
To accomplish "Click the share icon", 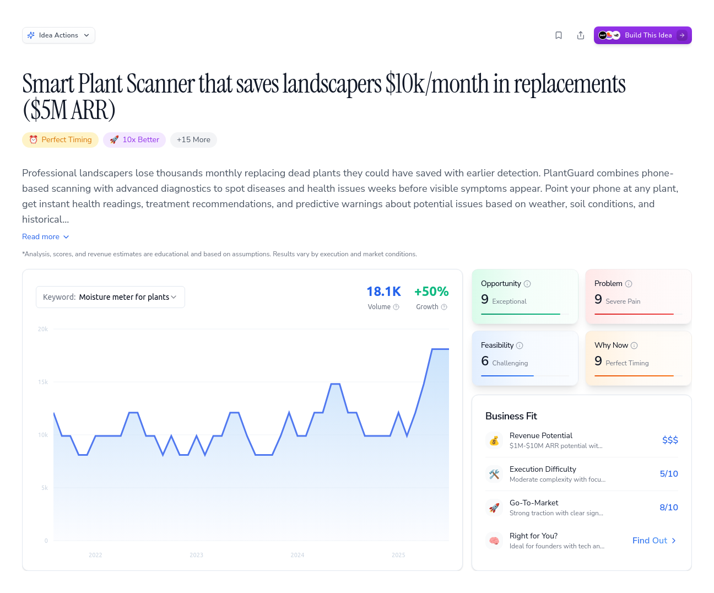I will point(581,35).
